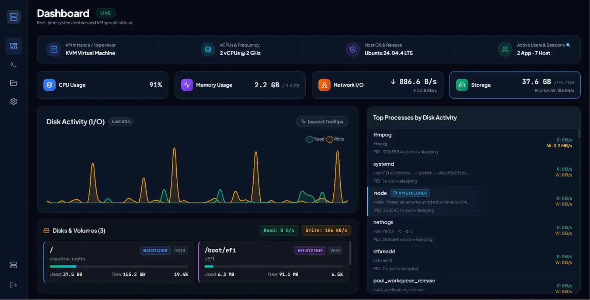Click the Write: 186 KB/s badge

coord(326,231)
